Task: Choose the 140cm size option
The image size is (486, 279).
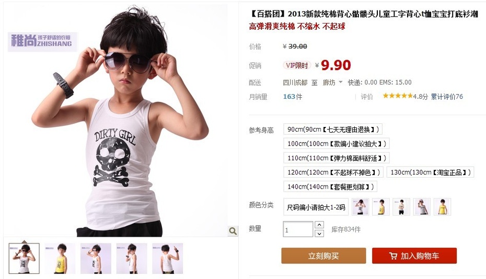Action: coord(330,187)
